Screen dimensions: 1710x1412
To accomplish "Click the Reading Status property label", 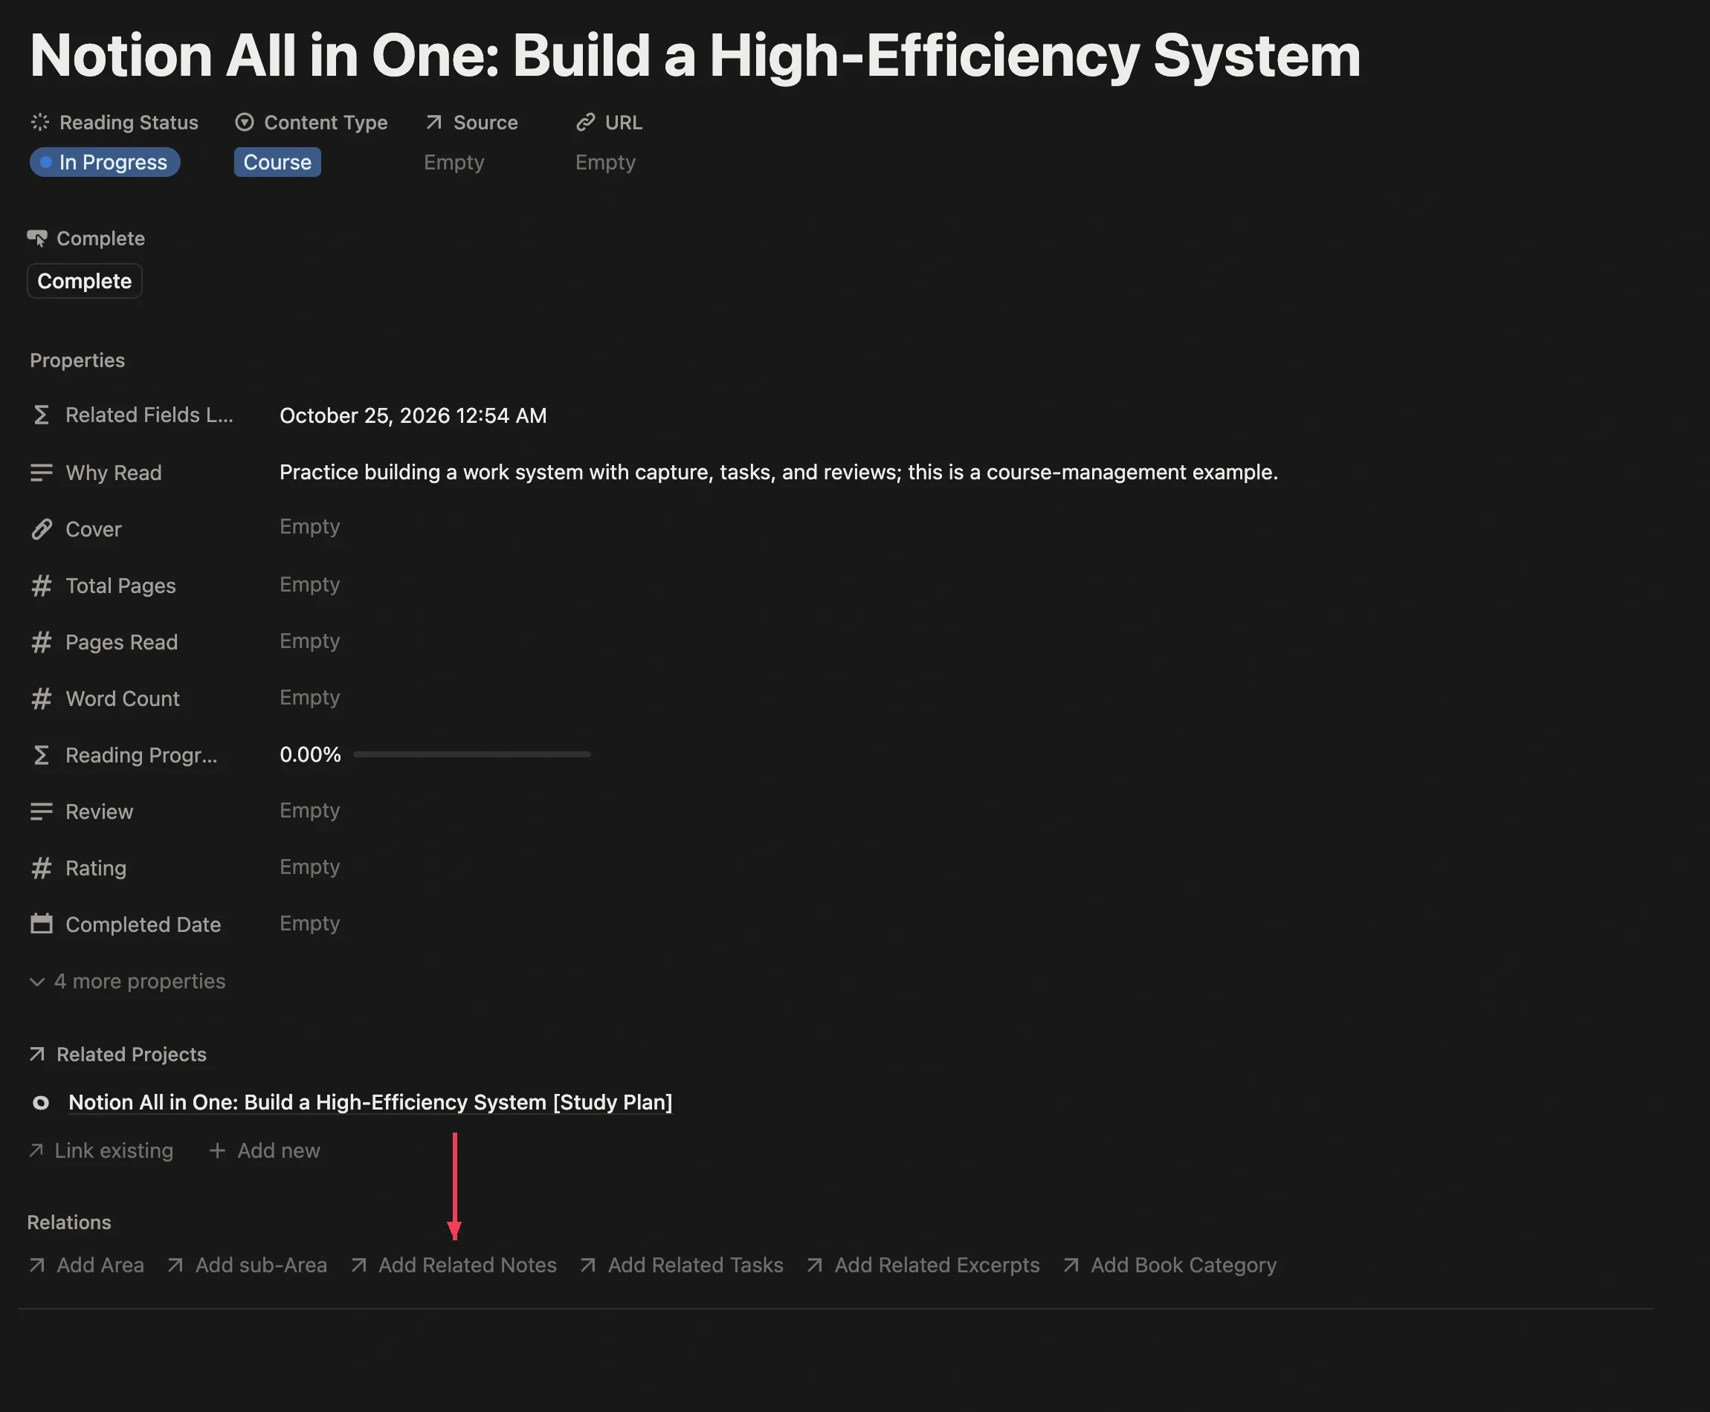I will (x=129, y=122).
